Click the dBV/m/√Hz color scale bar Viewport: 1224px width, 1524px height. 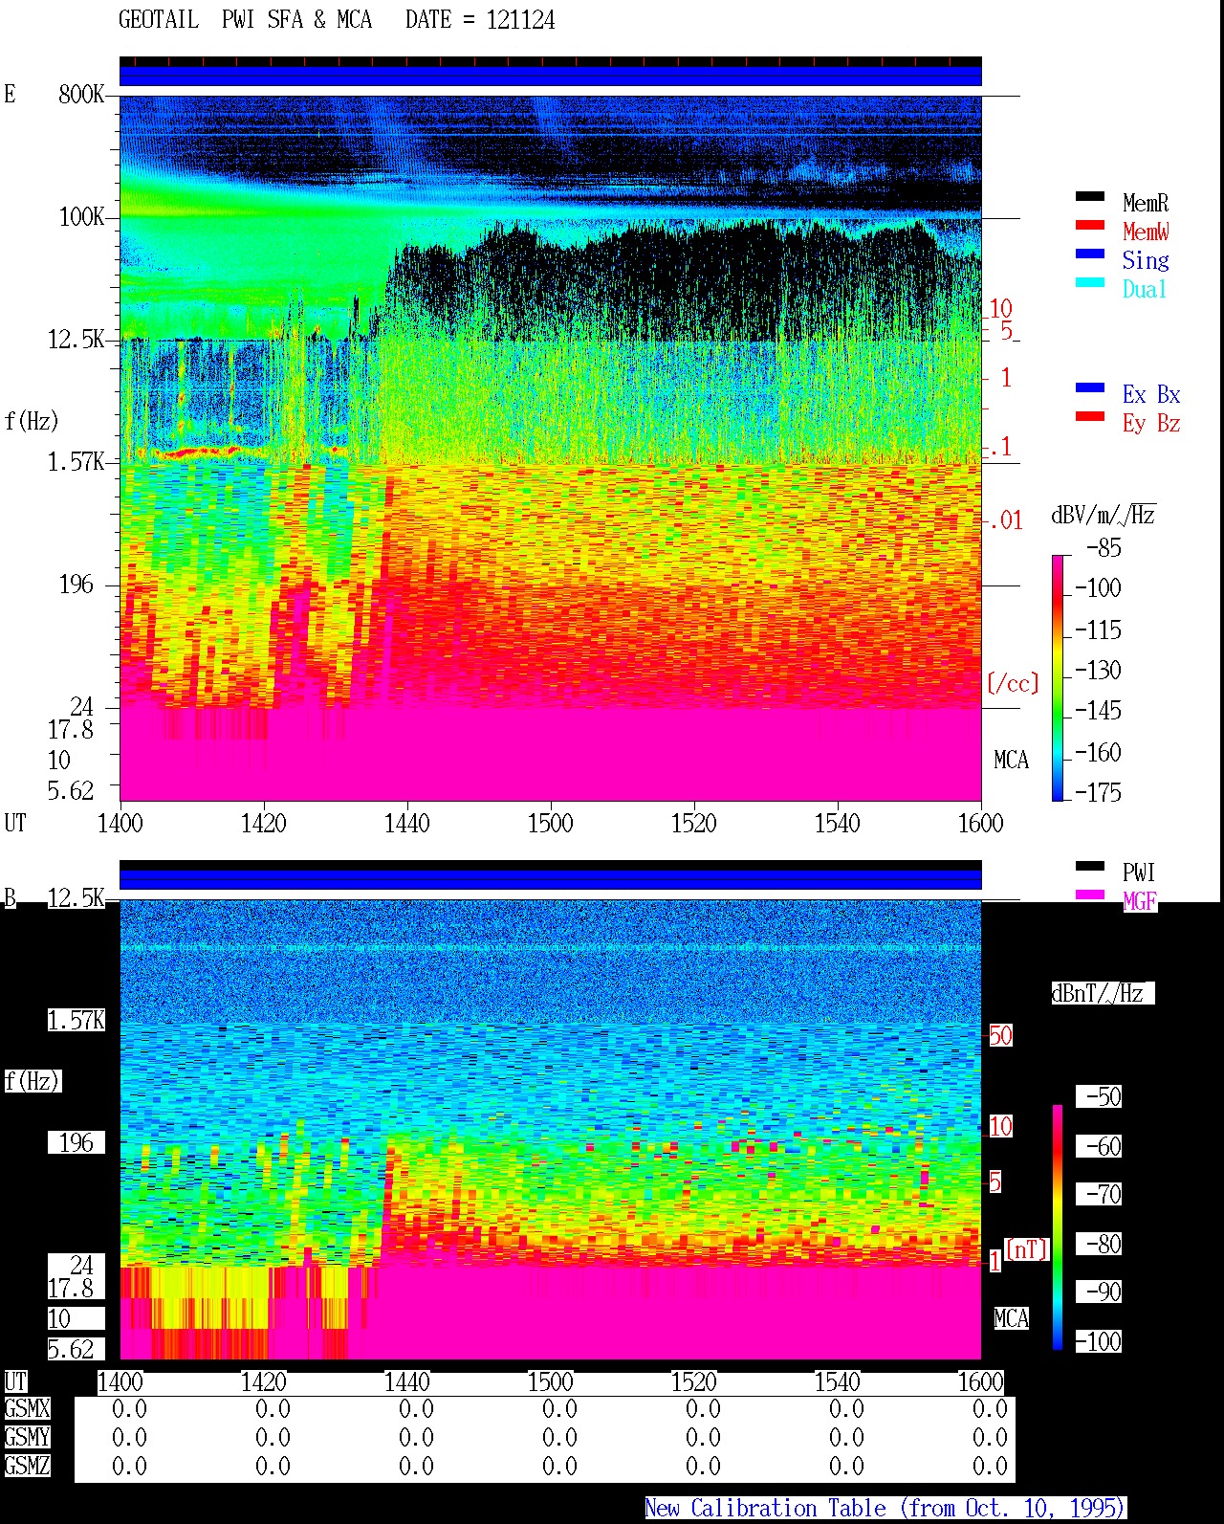click(x=1058, y=677)
